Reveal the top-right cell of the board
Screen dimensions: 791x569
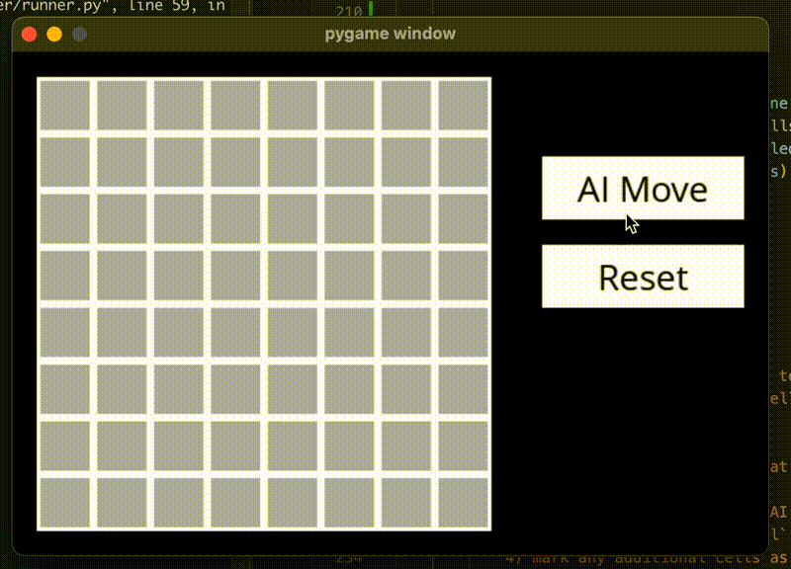coord(463,106)
